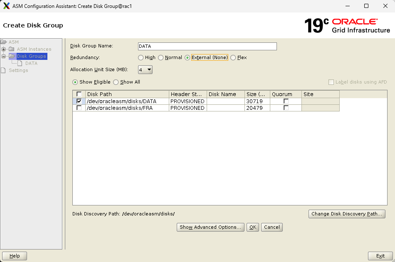The height and width of the screenshot is (262, 395).
Task: Click the empty Disk Name cell for DATA row
Action: pos(225,101)
